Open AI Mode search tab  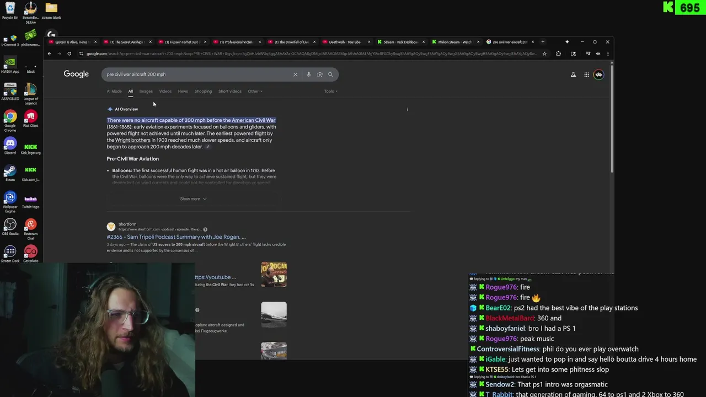coord(114,91)
